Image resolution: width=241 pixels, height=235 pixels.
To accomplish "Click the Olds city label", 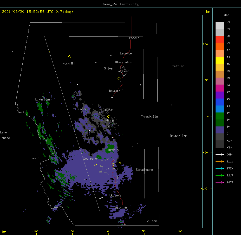I will [x=108, y=110].
